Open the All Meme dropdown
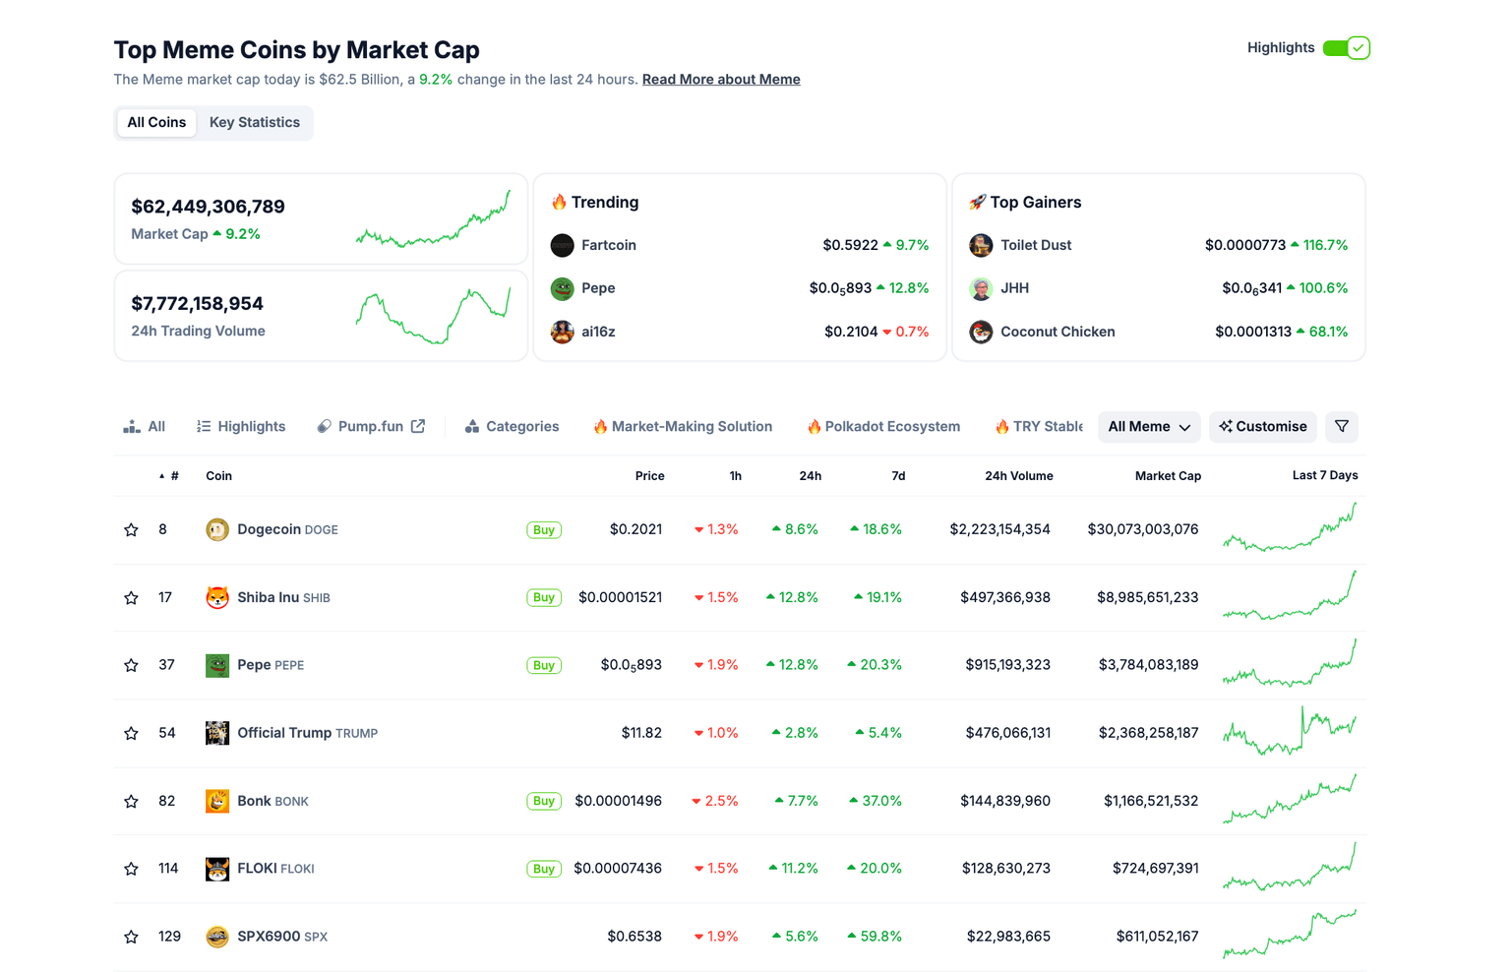Screen dimensions: 1511x972 (x=1149, y=427)
